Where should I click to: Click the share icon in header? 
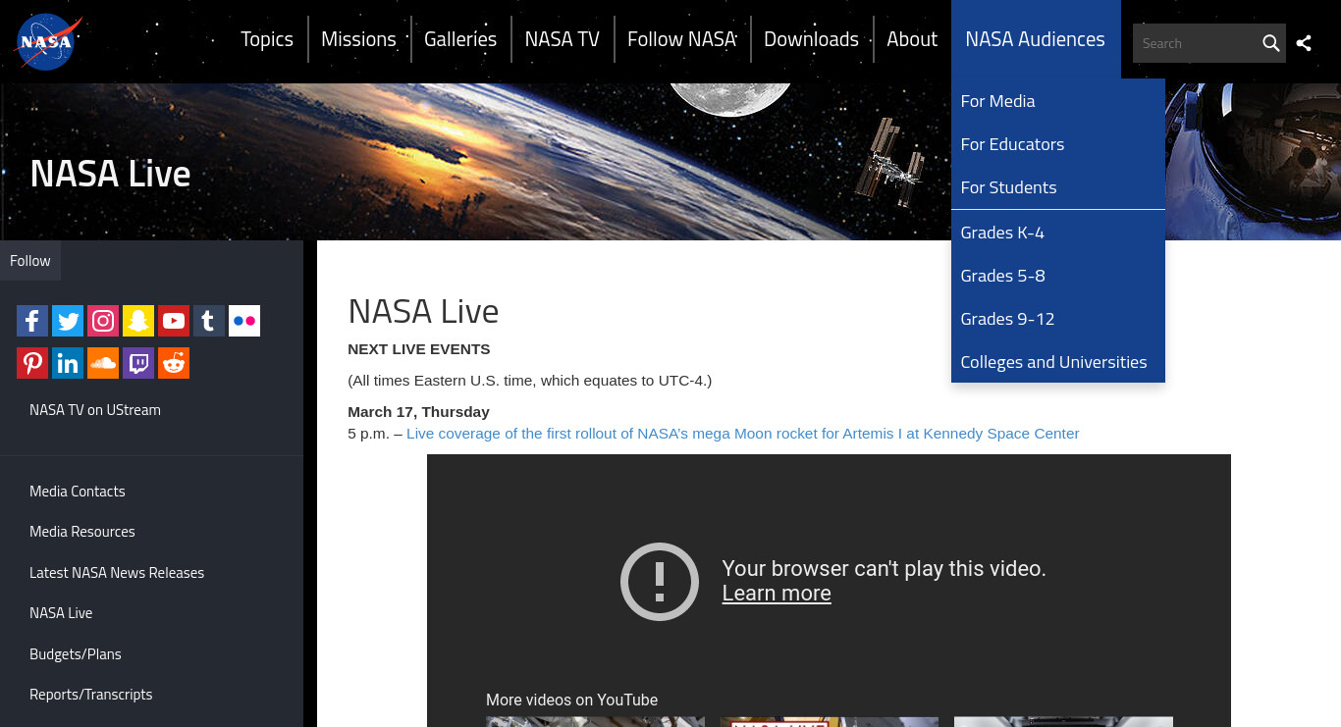(x=1304, y=43)
